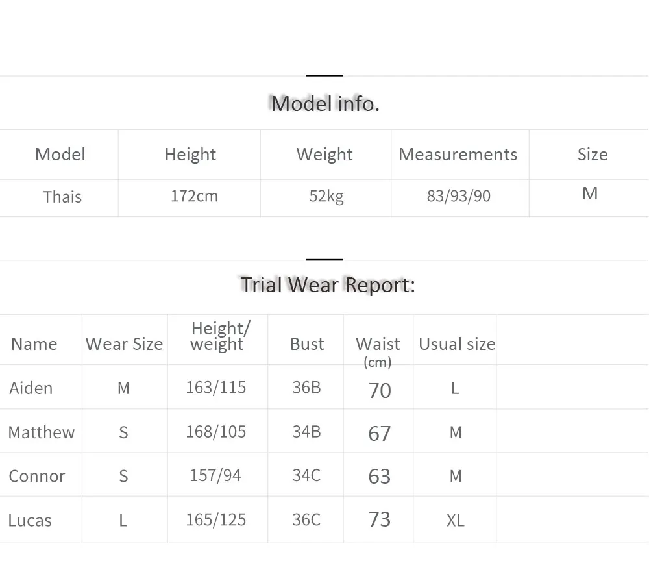Select the Usual size column header

click(x=457, y=344)
